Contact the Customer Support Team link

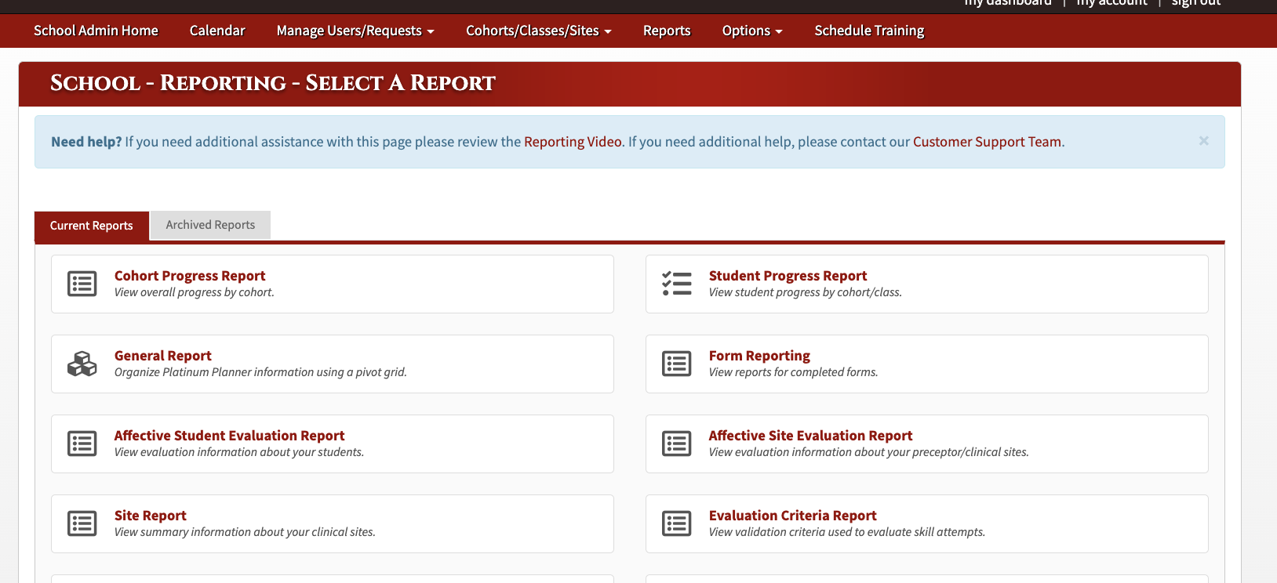coord(987,142)
